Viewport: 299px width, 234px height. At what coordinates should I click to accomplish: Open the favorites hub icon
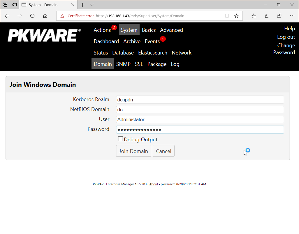(254, 16)
